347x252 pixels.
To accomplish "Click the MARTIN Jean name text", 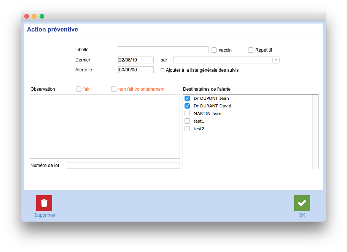I will pos(207,113).
